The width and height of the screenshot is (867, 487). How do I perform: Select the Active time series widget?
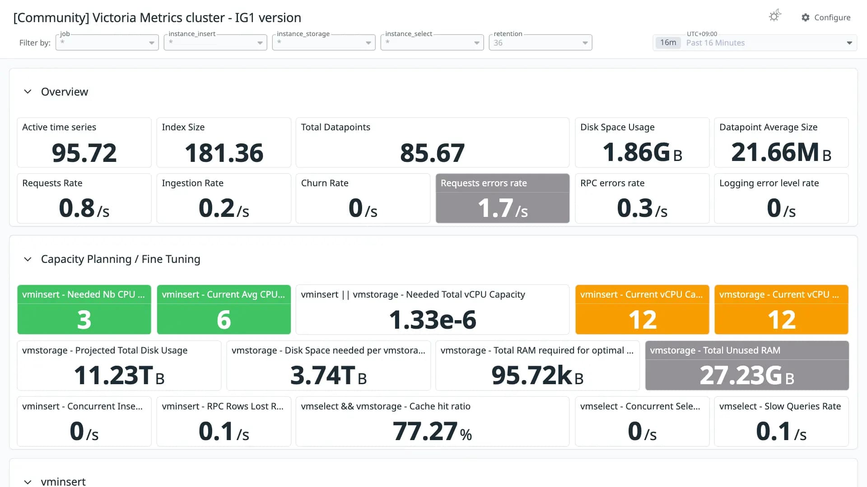pos(84,142)
